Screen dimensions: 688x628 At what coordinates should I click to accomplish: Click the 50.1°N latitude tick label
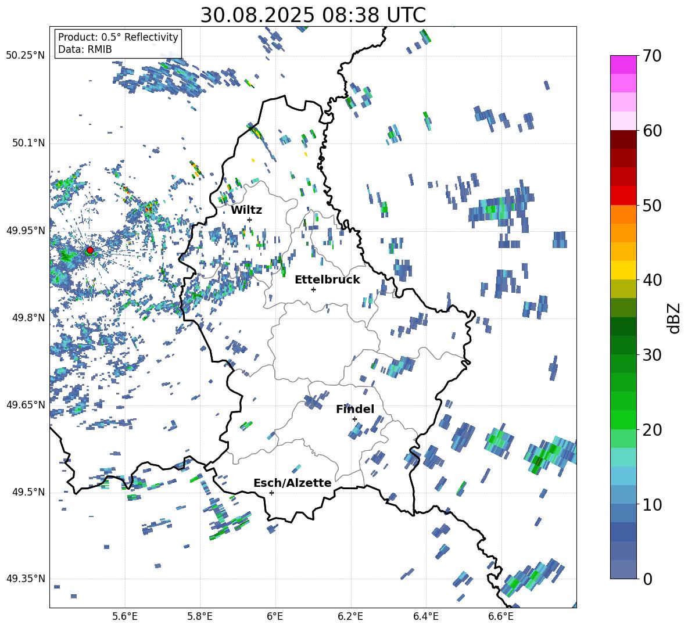(x=28, y=143)
